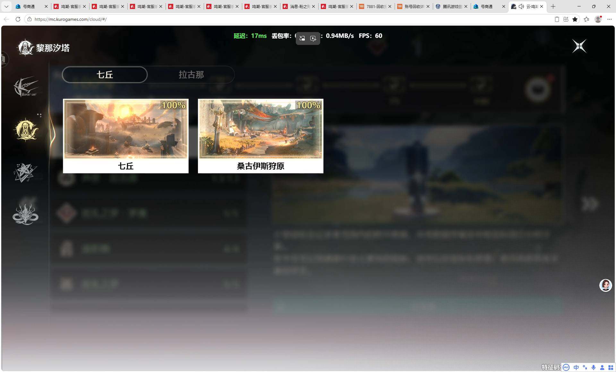Mute the 云·鸣潮 tab via speaker icon
Image resolution: width=616 pixels, height=372 pixels.
[x=521, y=6]
